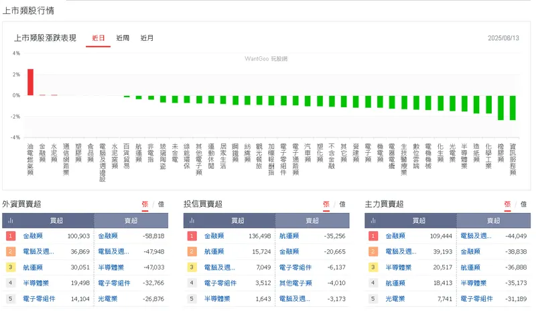Viewport: 536px width, 311px height.
Task: Open 半導體業 link with 1,643 in 投信 買超
Action: pos(217,299)
